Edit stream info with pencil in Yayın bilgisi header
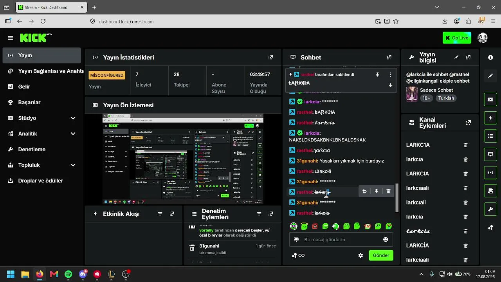The width and height of the screenshot is (501, 282). coord(456,57)
